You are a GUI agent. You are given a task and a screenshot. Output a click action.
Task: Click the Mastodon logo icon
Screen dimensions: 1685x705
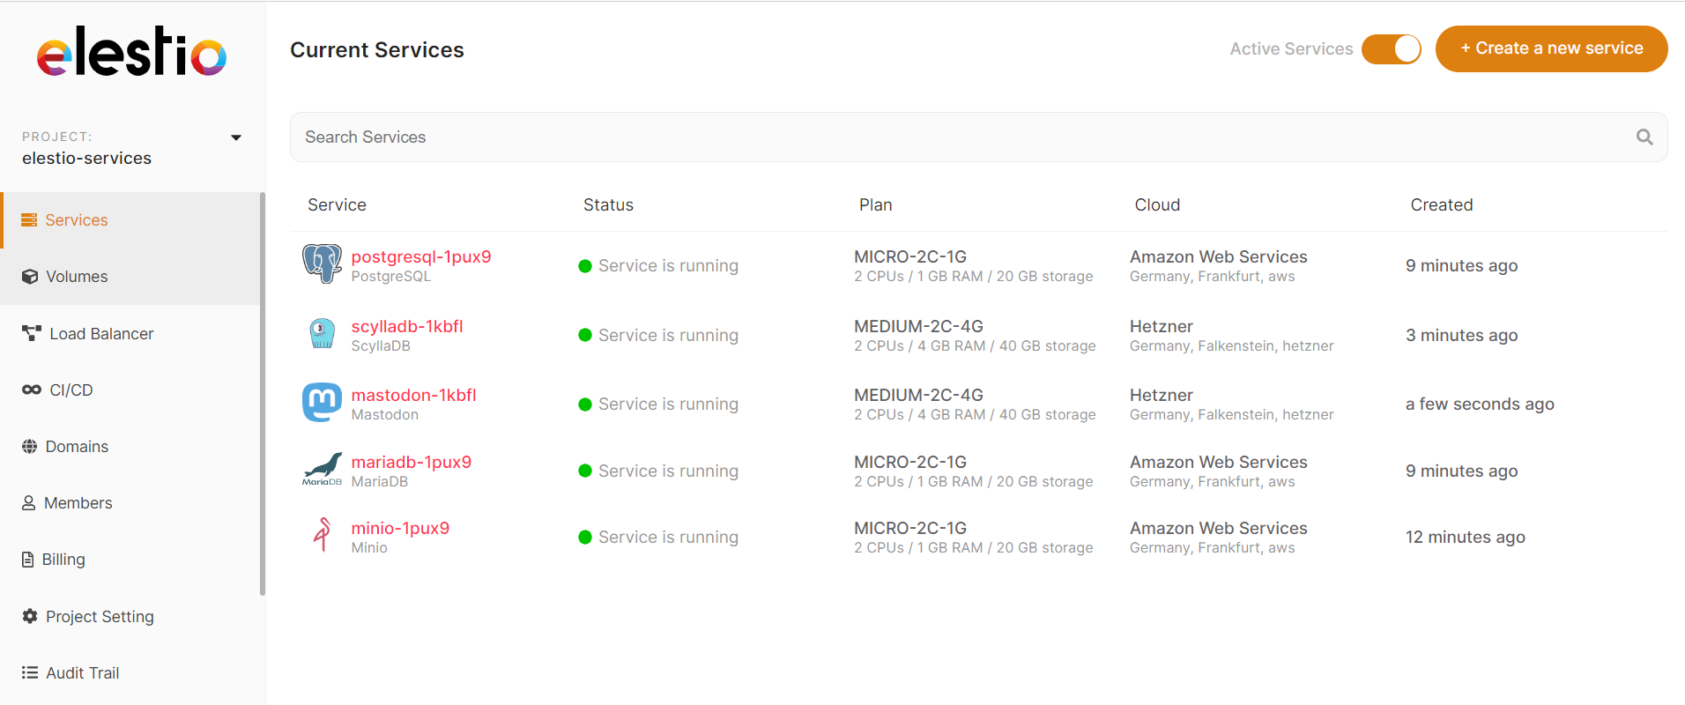pos(322,403)
